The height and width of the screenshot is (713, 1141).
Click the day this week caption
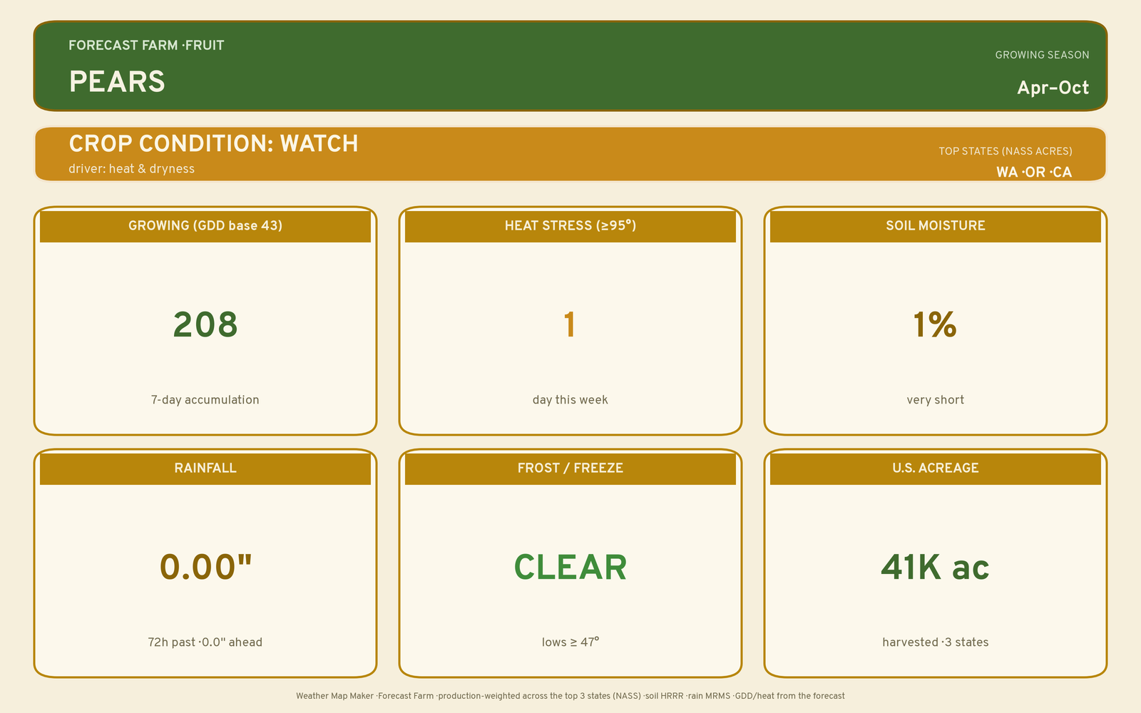[570, 400]
